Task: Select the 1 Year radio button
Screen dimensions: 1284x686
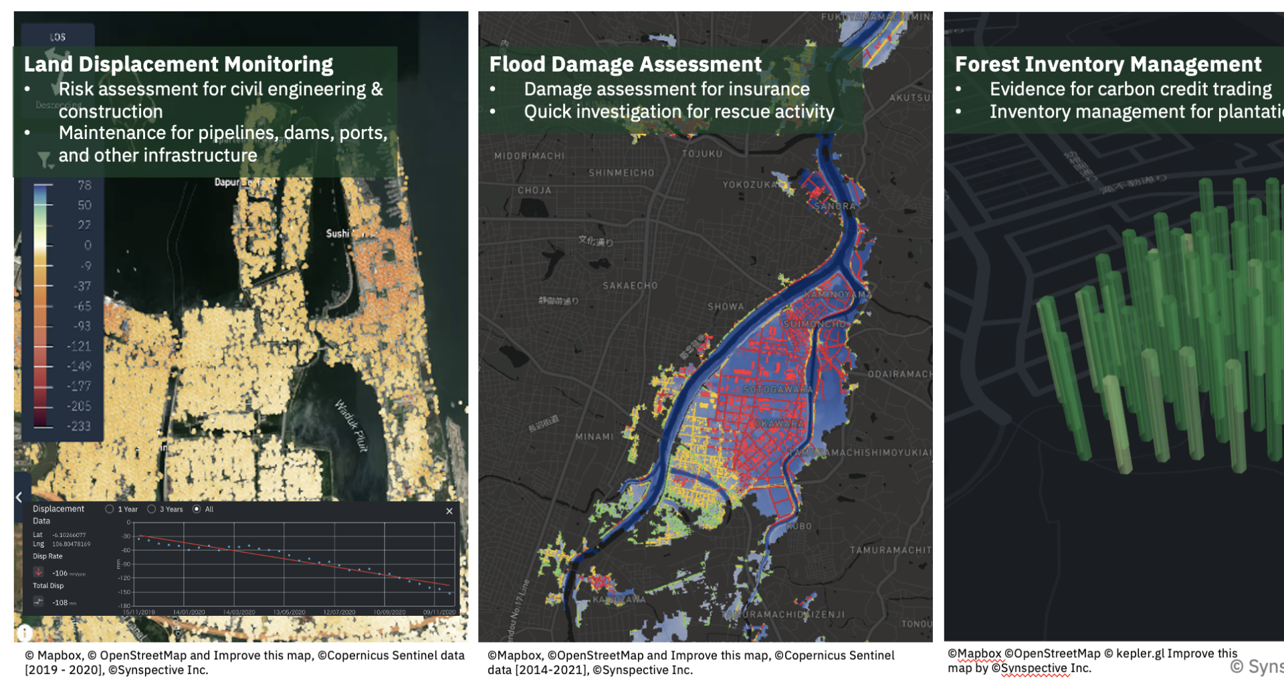Action: pyautogui.click(x=110, y=509)
